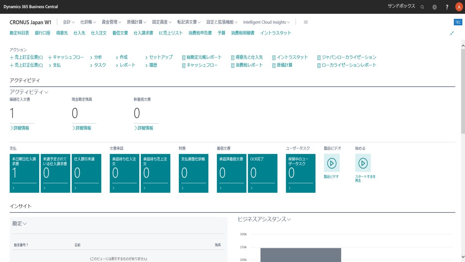Open the 仕入割引未週 tile
The width and height of the screenshot is (465, 262).
[x=86, y=173]
